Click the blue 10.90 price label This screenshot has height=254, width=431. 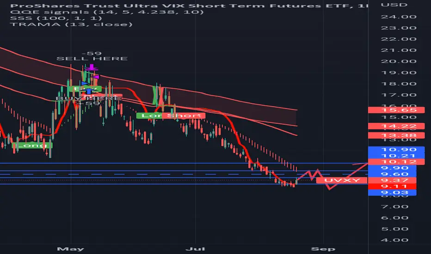pos(396,150)
